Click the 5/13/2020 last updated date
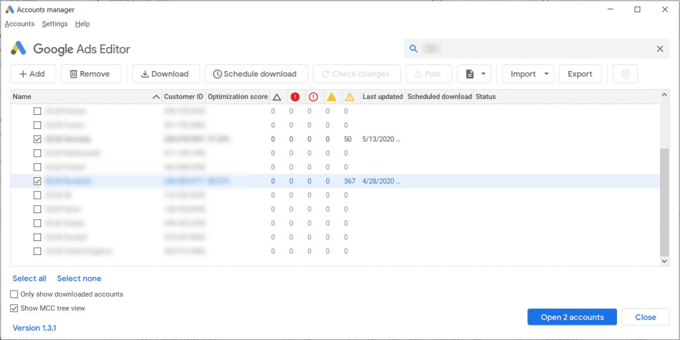Image resolution: width=680 pixels, height=340 pixels. pyautogui.click(x=381, y=139)
